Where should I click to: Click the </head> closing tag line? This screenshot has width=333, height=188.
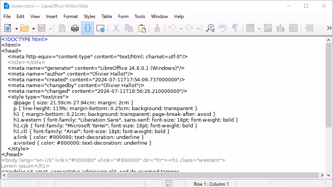[x=12, y=154]
